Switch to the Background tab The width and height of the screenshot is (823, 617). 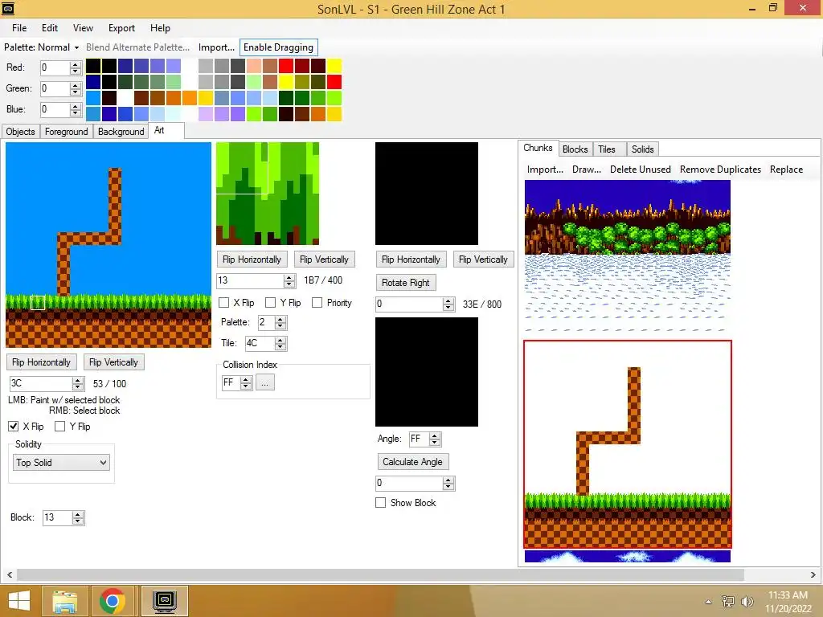click(121, 132)
